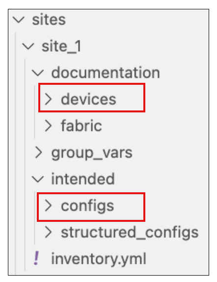Select the site_1 folder label

(61, 46)
